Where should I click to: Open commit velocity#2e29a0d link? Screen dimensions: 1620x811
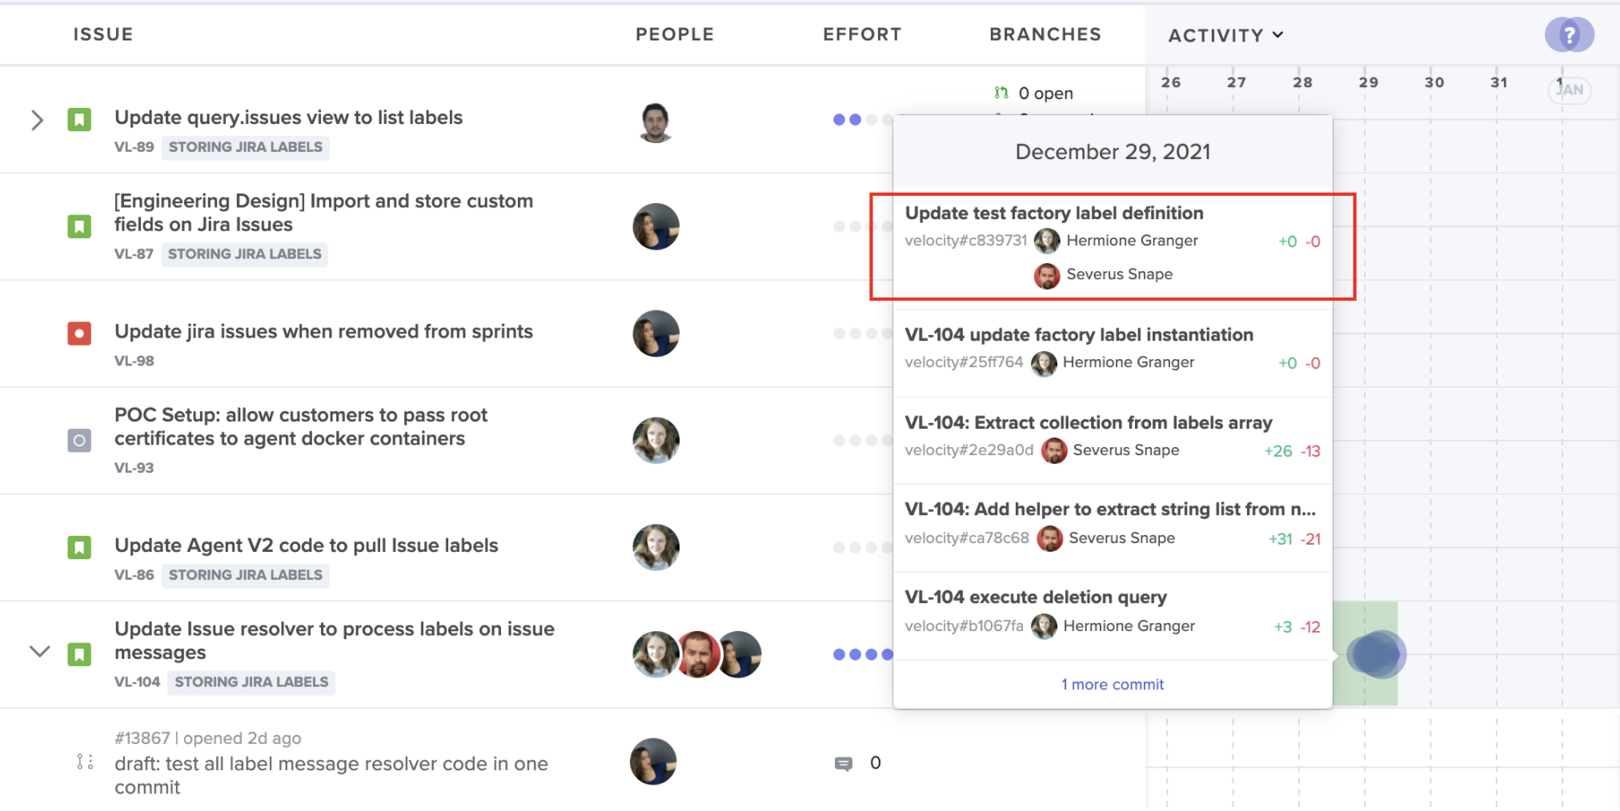point(968,450)
